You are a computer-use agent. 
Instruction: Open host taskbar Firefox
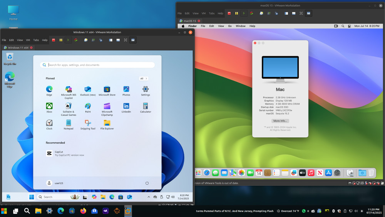pyautogui.click(x=83, y=211)
